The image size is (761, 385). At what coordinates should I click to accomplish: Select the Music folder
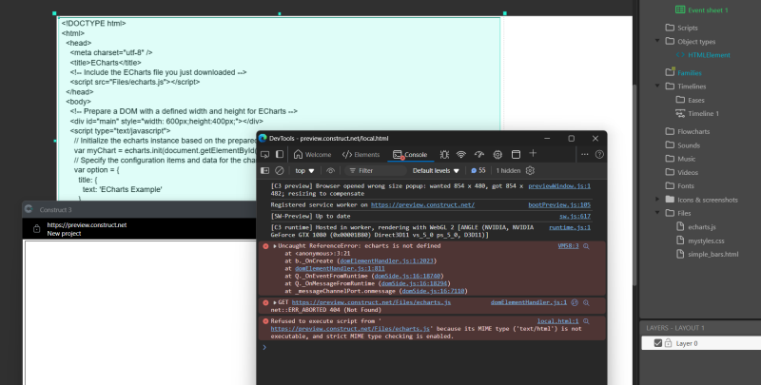pyautogui.click(x=680, y=159)
